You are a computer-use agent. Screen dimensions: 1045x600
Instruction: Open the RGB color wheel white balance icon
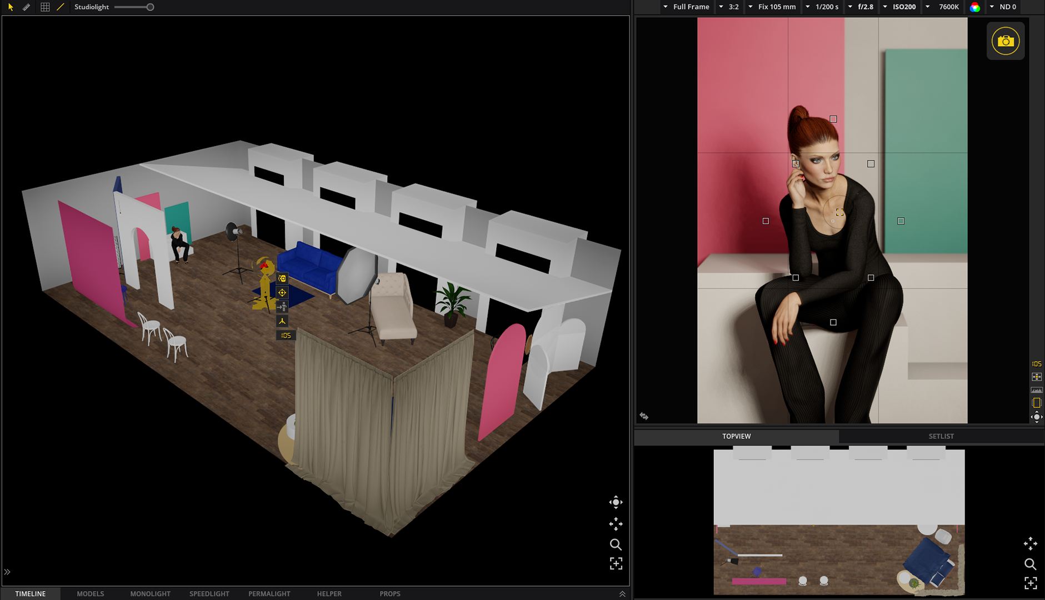(974, 7)
